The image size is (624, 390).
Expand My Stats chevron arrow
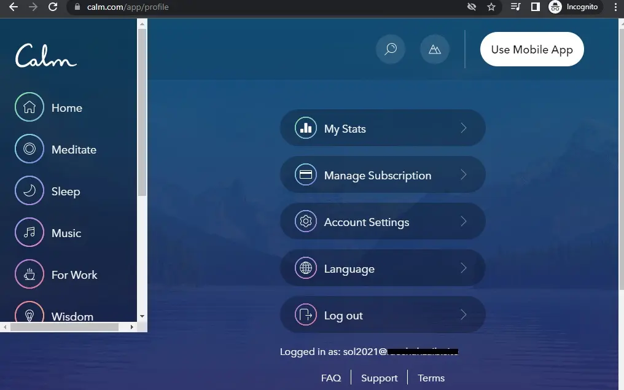463,128
